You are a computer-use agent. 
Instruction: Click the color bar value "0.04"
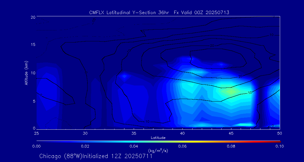(x=134, y=146)
